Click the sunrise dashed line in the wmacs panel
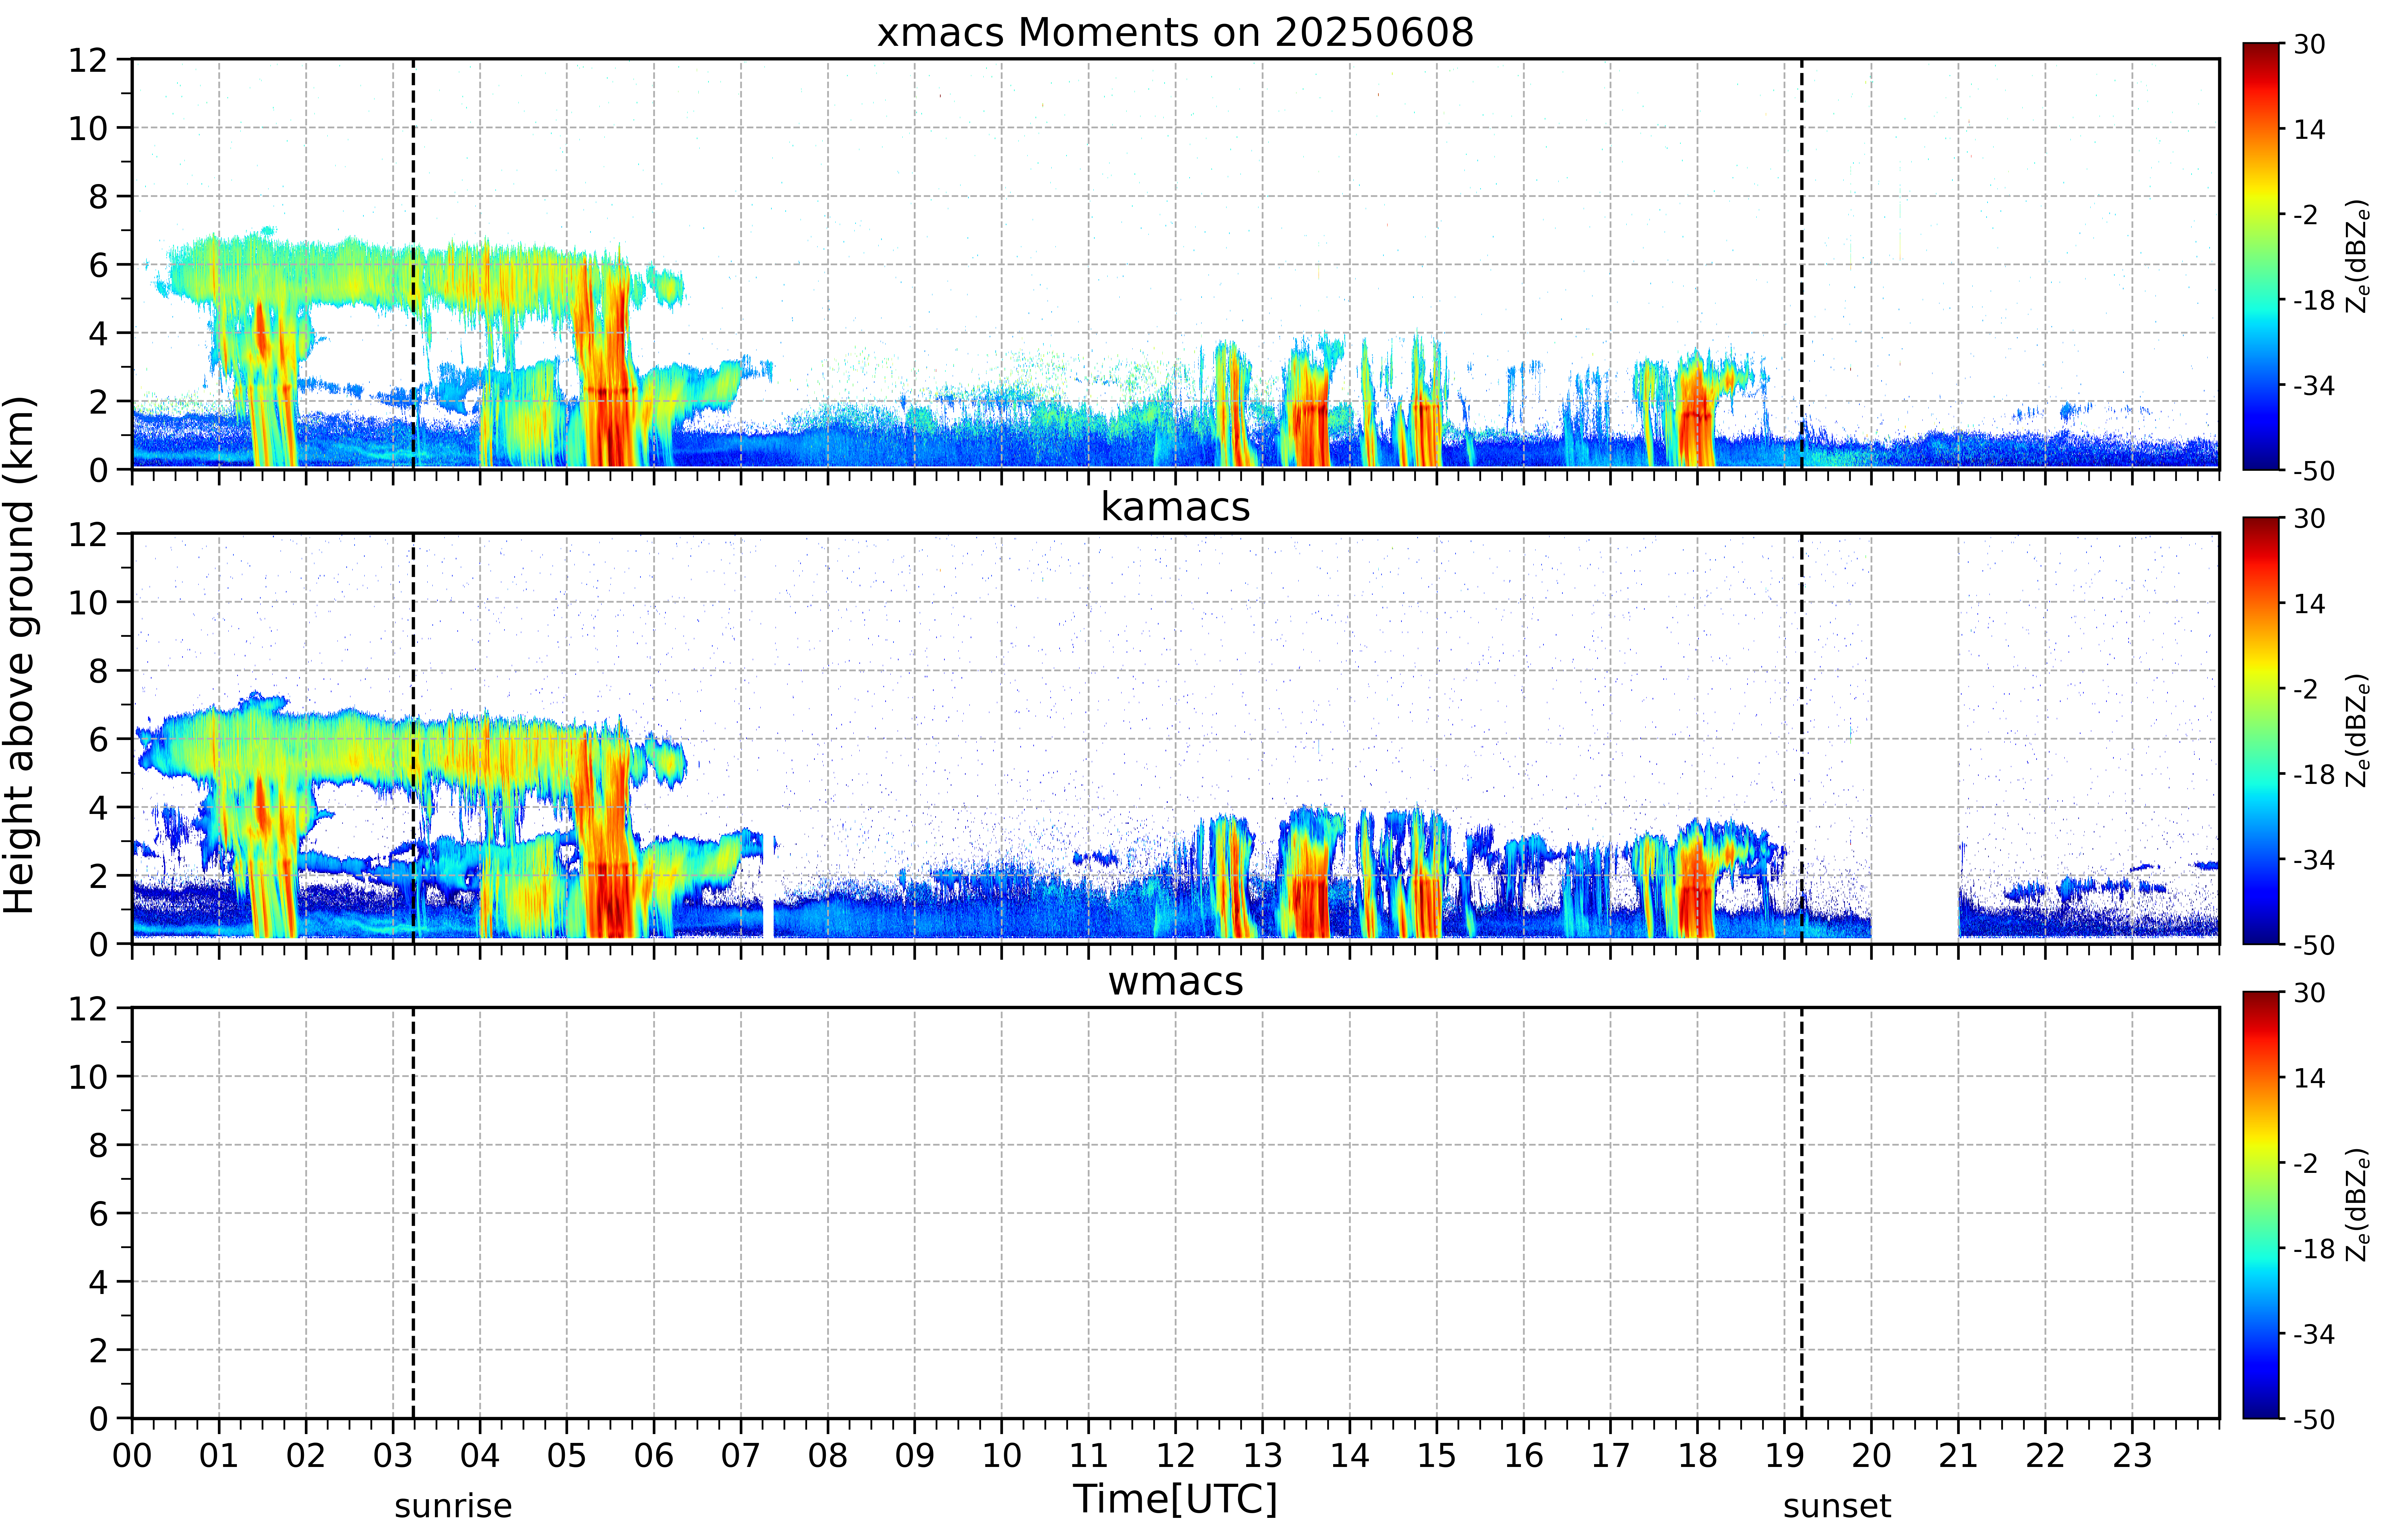Image resolution: width=2387 pixels, height=1540 pixels. (x=413, y=1213)
